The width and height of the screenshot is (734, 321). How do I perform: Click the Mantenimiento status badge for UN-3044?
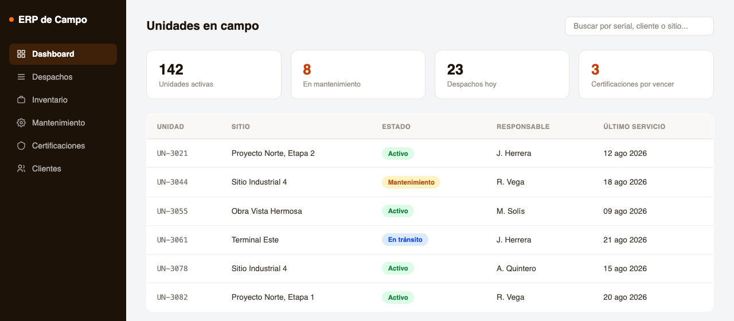pos(411,182)
